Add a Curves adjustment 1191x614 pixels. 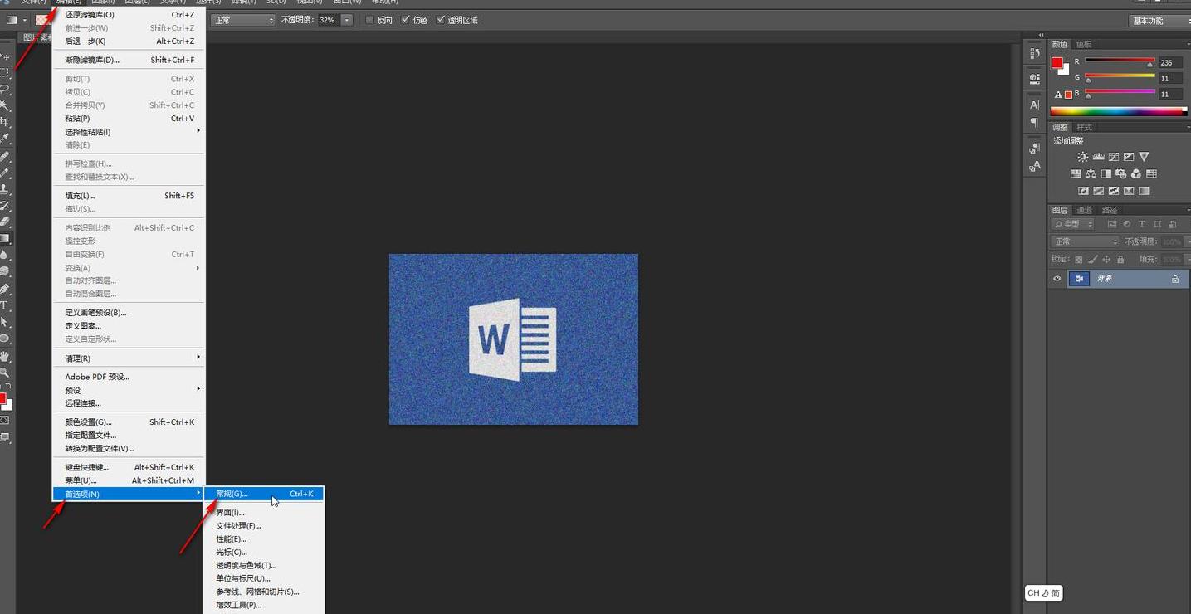coord(1113,157)
